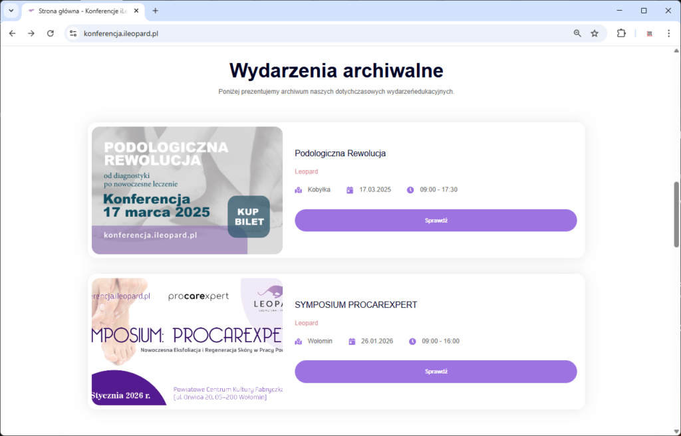Click Sprawdź for Podologiczna Rewolucja
This screenshot has width=681, height=436.
[x=436, y=221]
